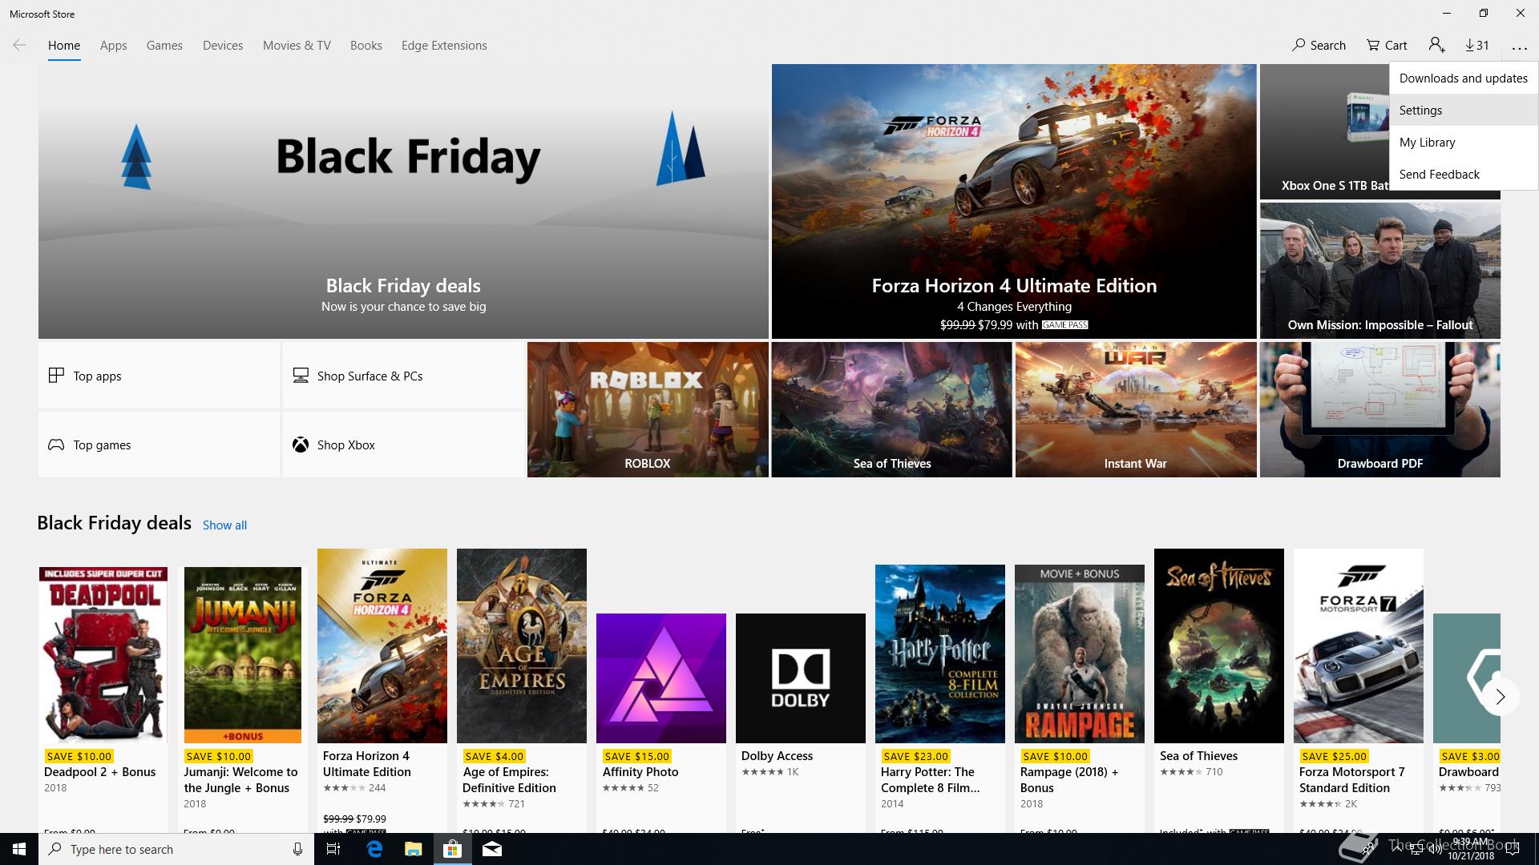This screenshot has height=865, width=1539.
Task: Open the Movies & TV tab
Action: [x=297, y=45]
